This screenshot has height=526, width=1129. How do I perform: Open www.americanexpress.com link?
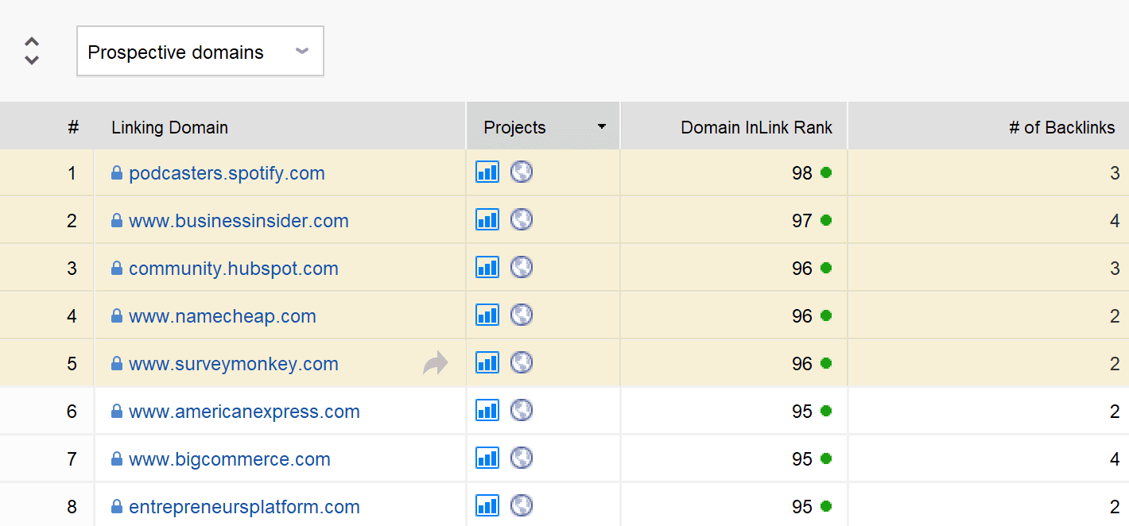(x=244, y=412)
